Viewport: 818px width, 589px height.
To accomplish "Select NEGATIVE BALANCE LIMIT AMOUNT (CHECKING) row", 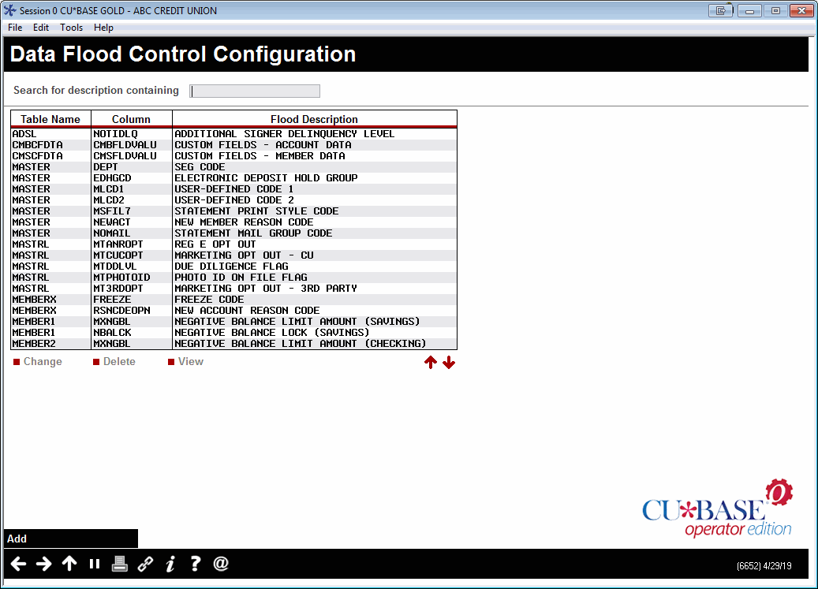I will 233,344.
